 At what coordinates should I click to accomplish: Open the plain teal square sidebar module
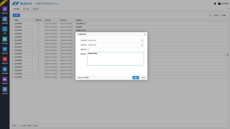click(x=5, y=29)
